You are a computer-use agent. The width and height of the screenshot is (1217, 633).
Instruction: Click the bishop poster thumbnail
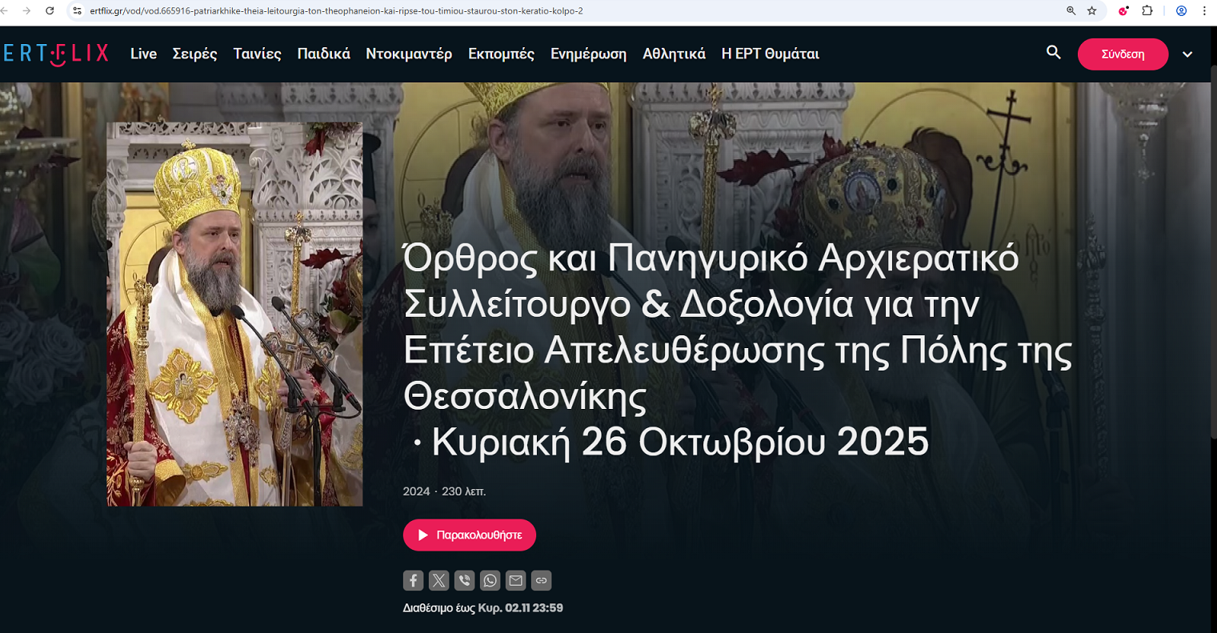coord(234,314)
